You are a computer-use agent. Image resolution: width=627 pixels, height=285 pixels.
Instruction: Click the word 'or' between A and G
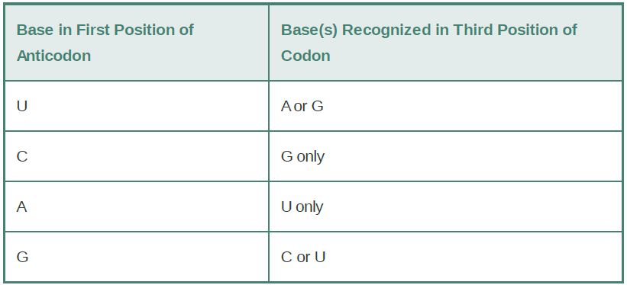[x=301, y=107]
